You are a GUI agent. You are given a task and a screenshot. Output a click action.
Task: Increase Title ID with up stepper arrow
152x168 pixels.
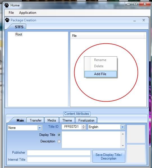click(x=84, y=126)
